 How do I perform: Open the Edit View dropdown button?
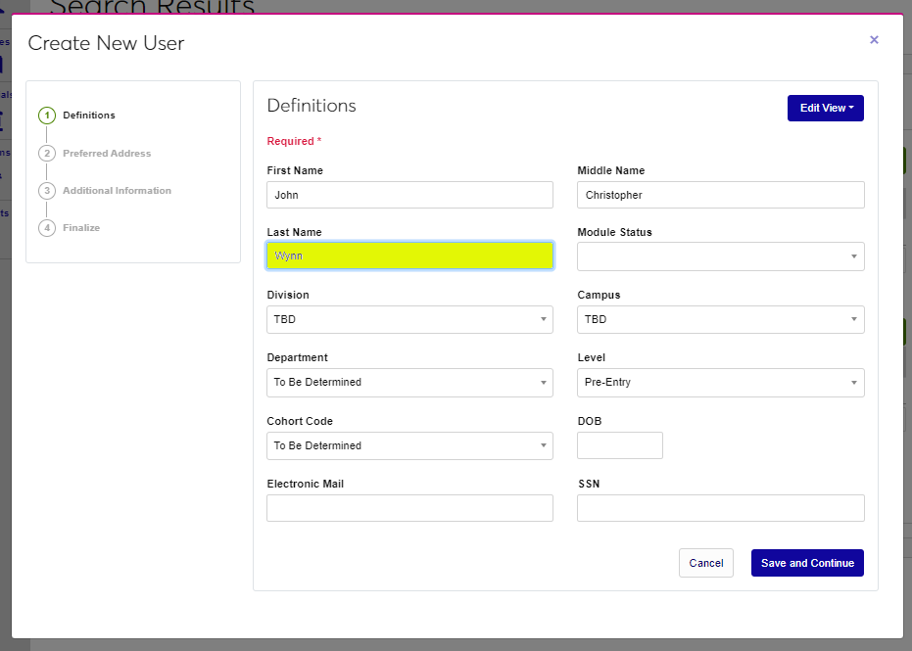click(825, 108)
